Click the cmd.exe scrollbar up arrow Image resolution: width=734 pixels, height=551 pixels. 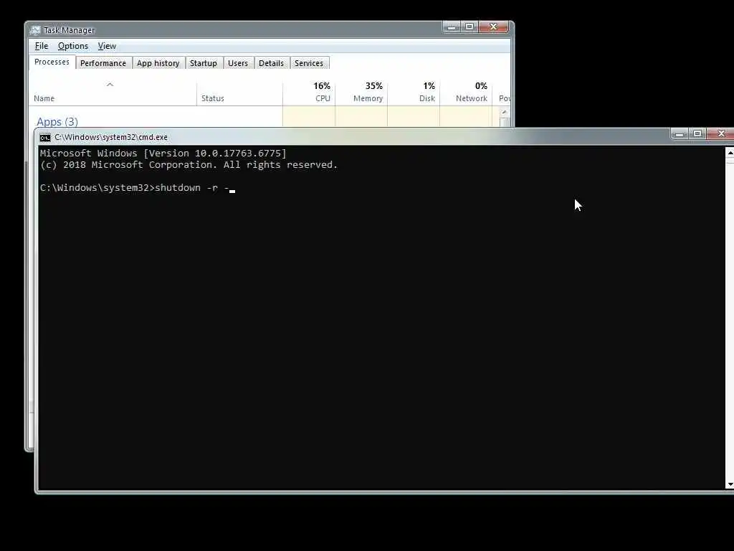[x=730, y=154]
